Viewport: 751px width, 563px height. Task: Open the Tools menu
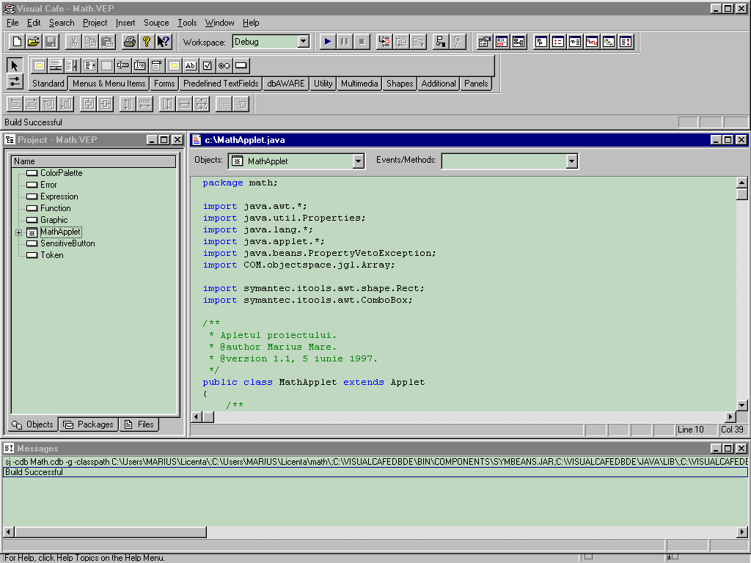[187, 23]
